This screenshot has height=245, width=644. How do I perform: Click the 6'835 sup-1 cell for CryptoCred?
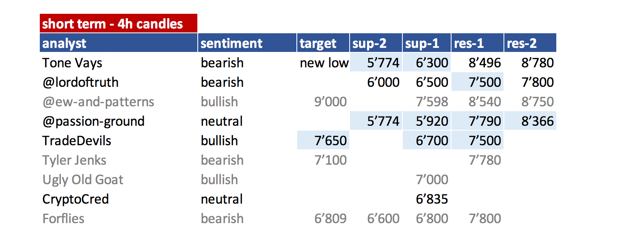pos(432,199)
